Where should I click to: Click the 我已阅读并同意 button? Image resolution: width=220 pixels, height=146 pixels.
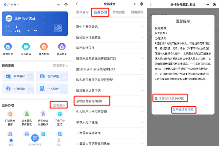[183, 110]
